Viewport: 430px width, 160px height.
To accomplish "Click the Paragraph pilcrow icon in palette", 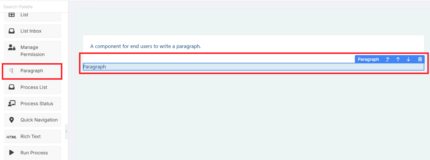I will [x=12, y=71].
